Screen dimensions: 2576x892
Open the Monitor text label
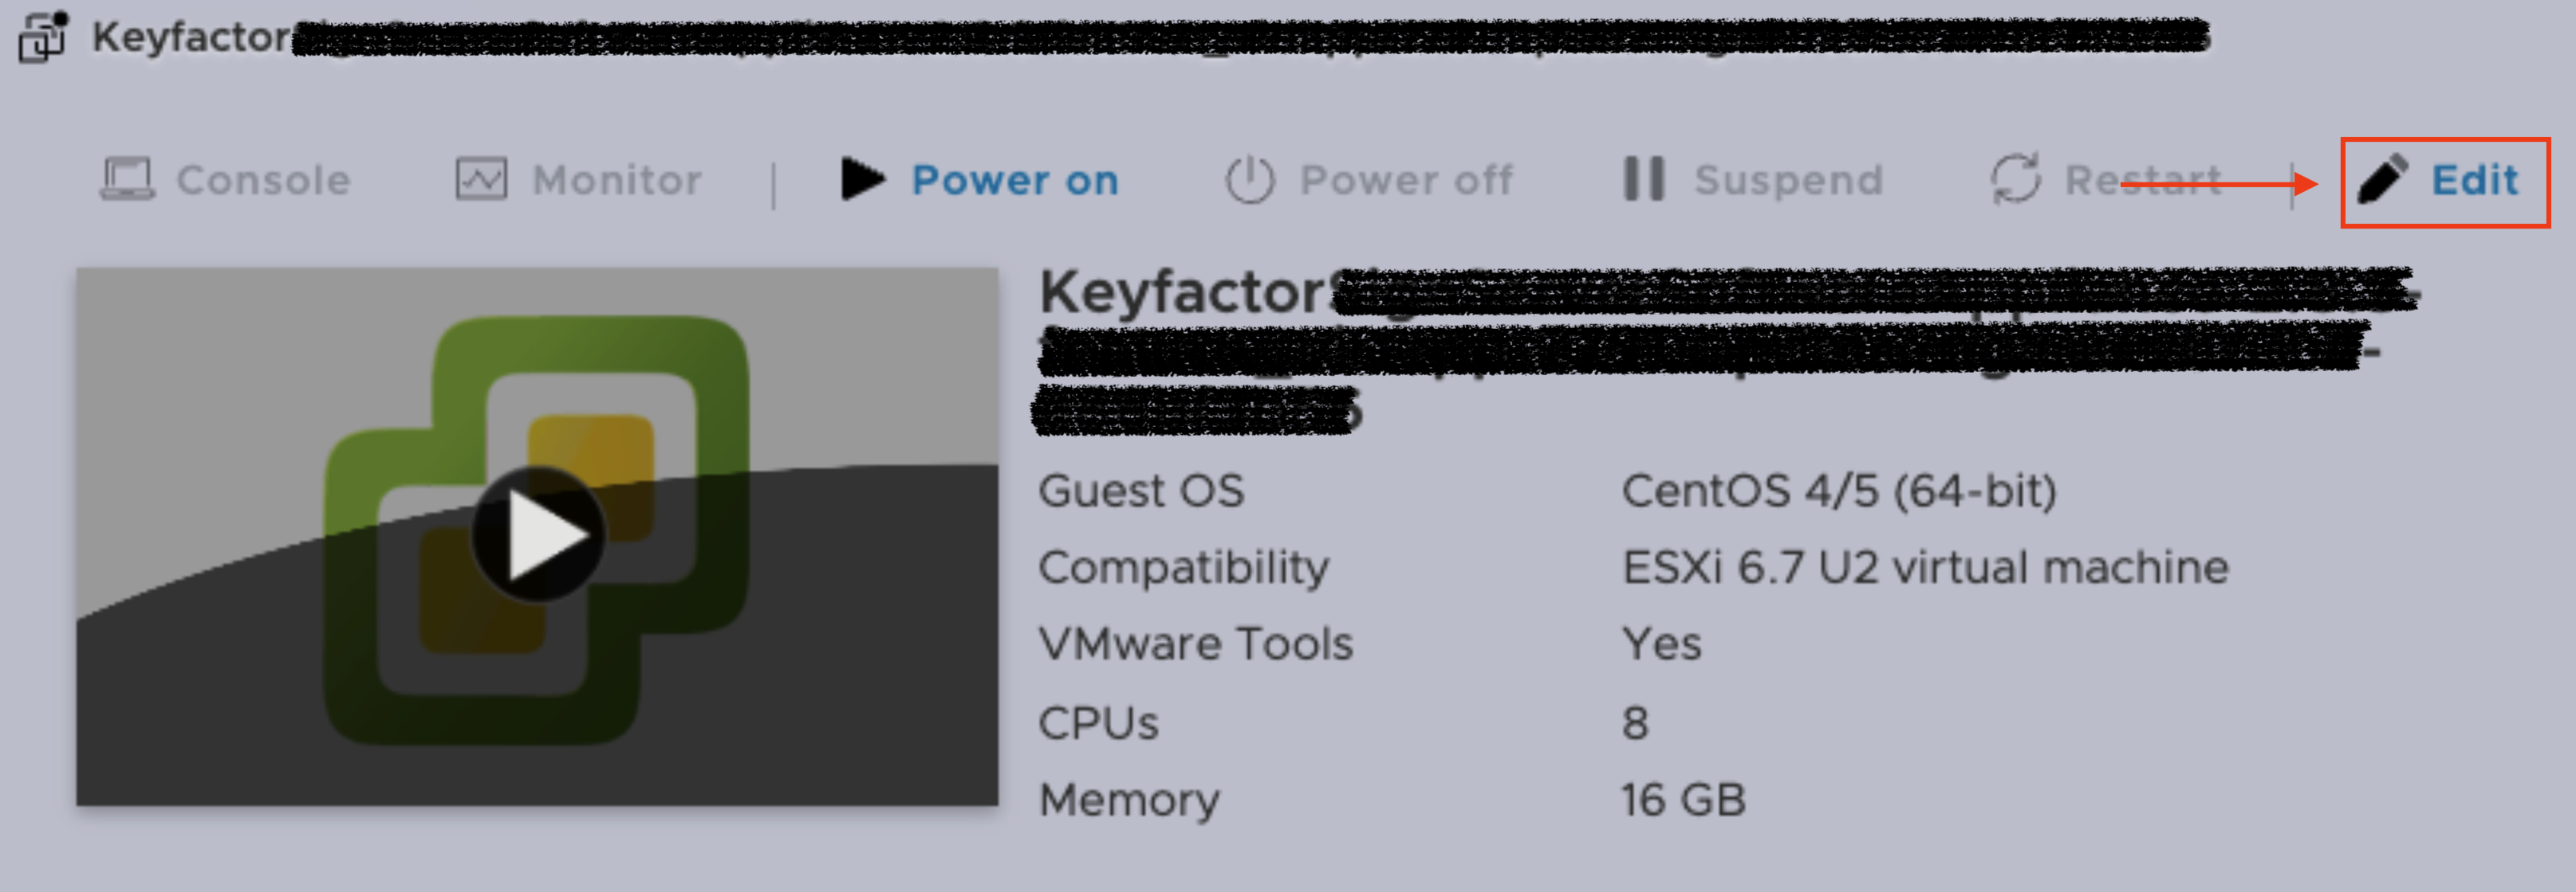click(x=617, y=181)
